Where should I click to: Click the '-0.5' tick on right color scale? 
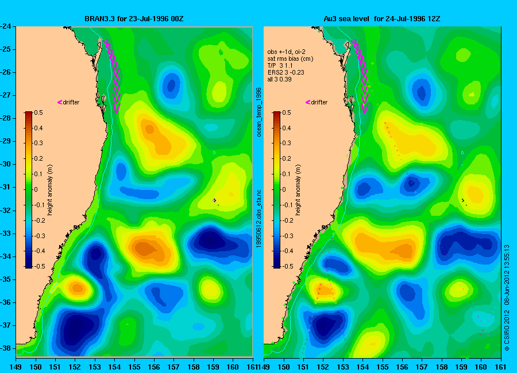coord(288,266)
